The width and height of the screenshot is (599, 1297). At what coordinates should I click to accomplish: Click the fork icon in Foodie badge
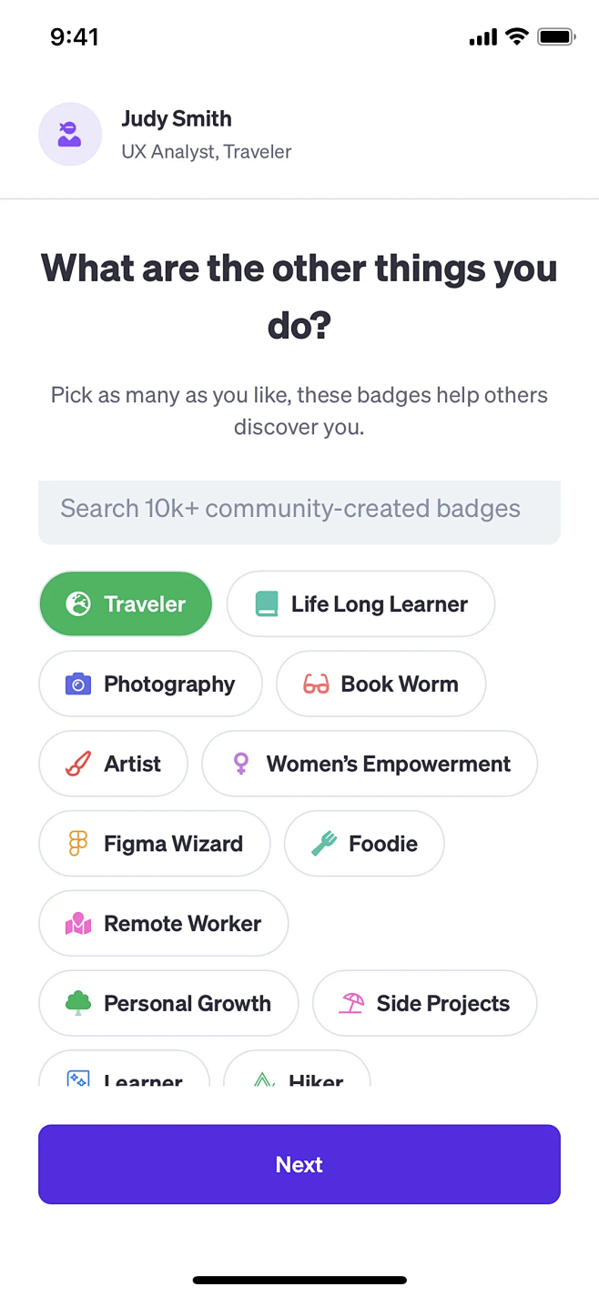tap(323, 844)
